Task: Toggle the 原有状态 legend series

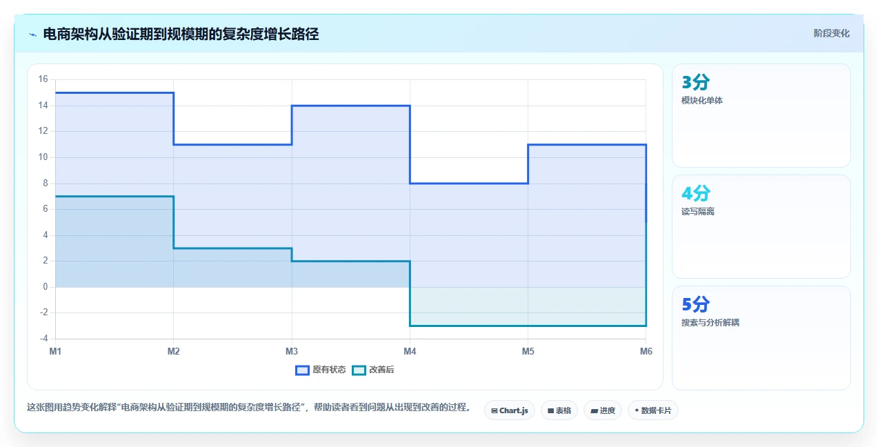Action: (x=321, y=370)
